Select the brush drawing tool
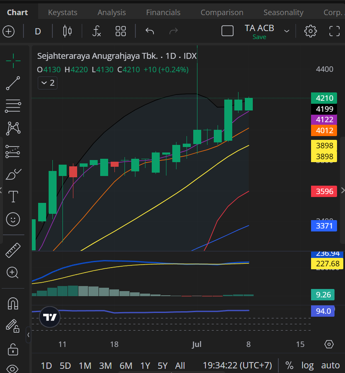 [13, 174]
